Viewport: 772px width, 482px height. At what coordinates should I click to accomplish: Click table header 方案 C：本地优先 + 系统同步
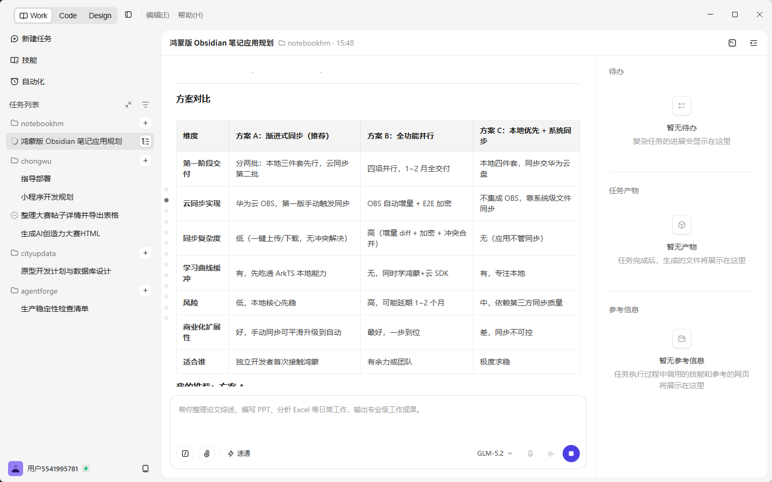pyautogui.click(x=526, y=136)
